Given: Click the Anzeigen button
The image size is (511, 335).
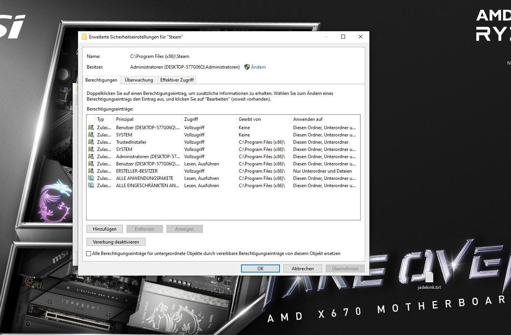Looking at the screenshot, I should 185,229.
